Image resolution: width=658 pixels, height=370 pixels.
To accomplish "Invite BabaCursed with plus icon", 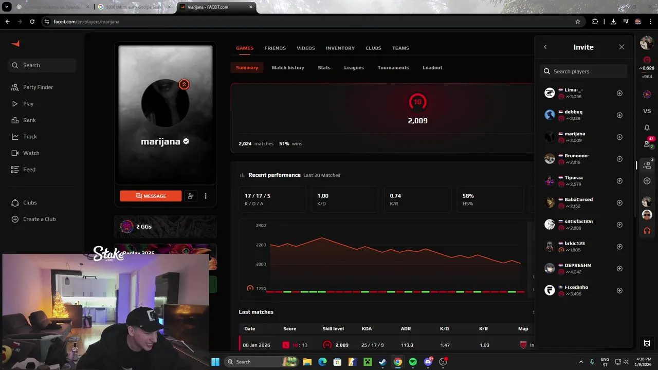I will (619, 202).
